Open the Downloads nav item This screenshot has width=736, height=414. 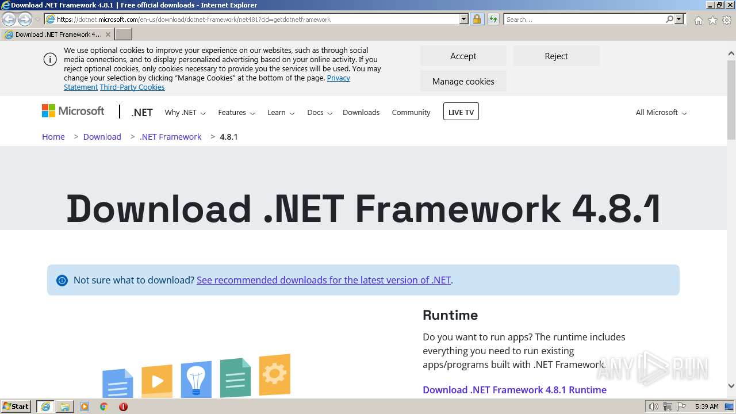361,113
